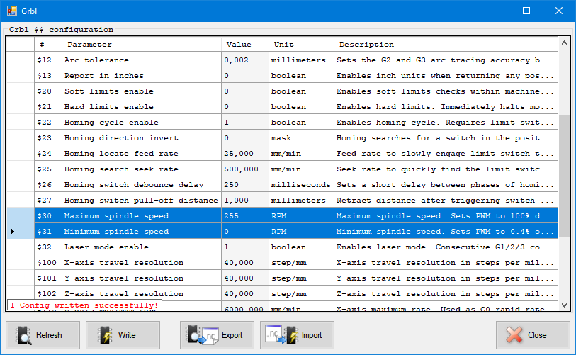Click 'Homing switch pull-off distance' parameter
The width and height of the screenshot is (576, 355).
coord(141,201)
